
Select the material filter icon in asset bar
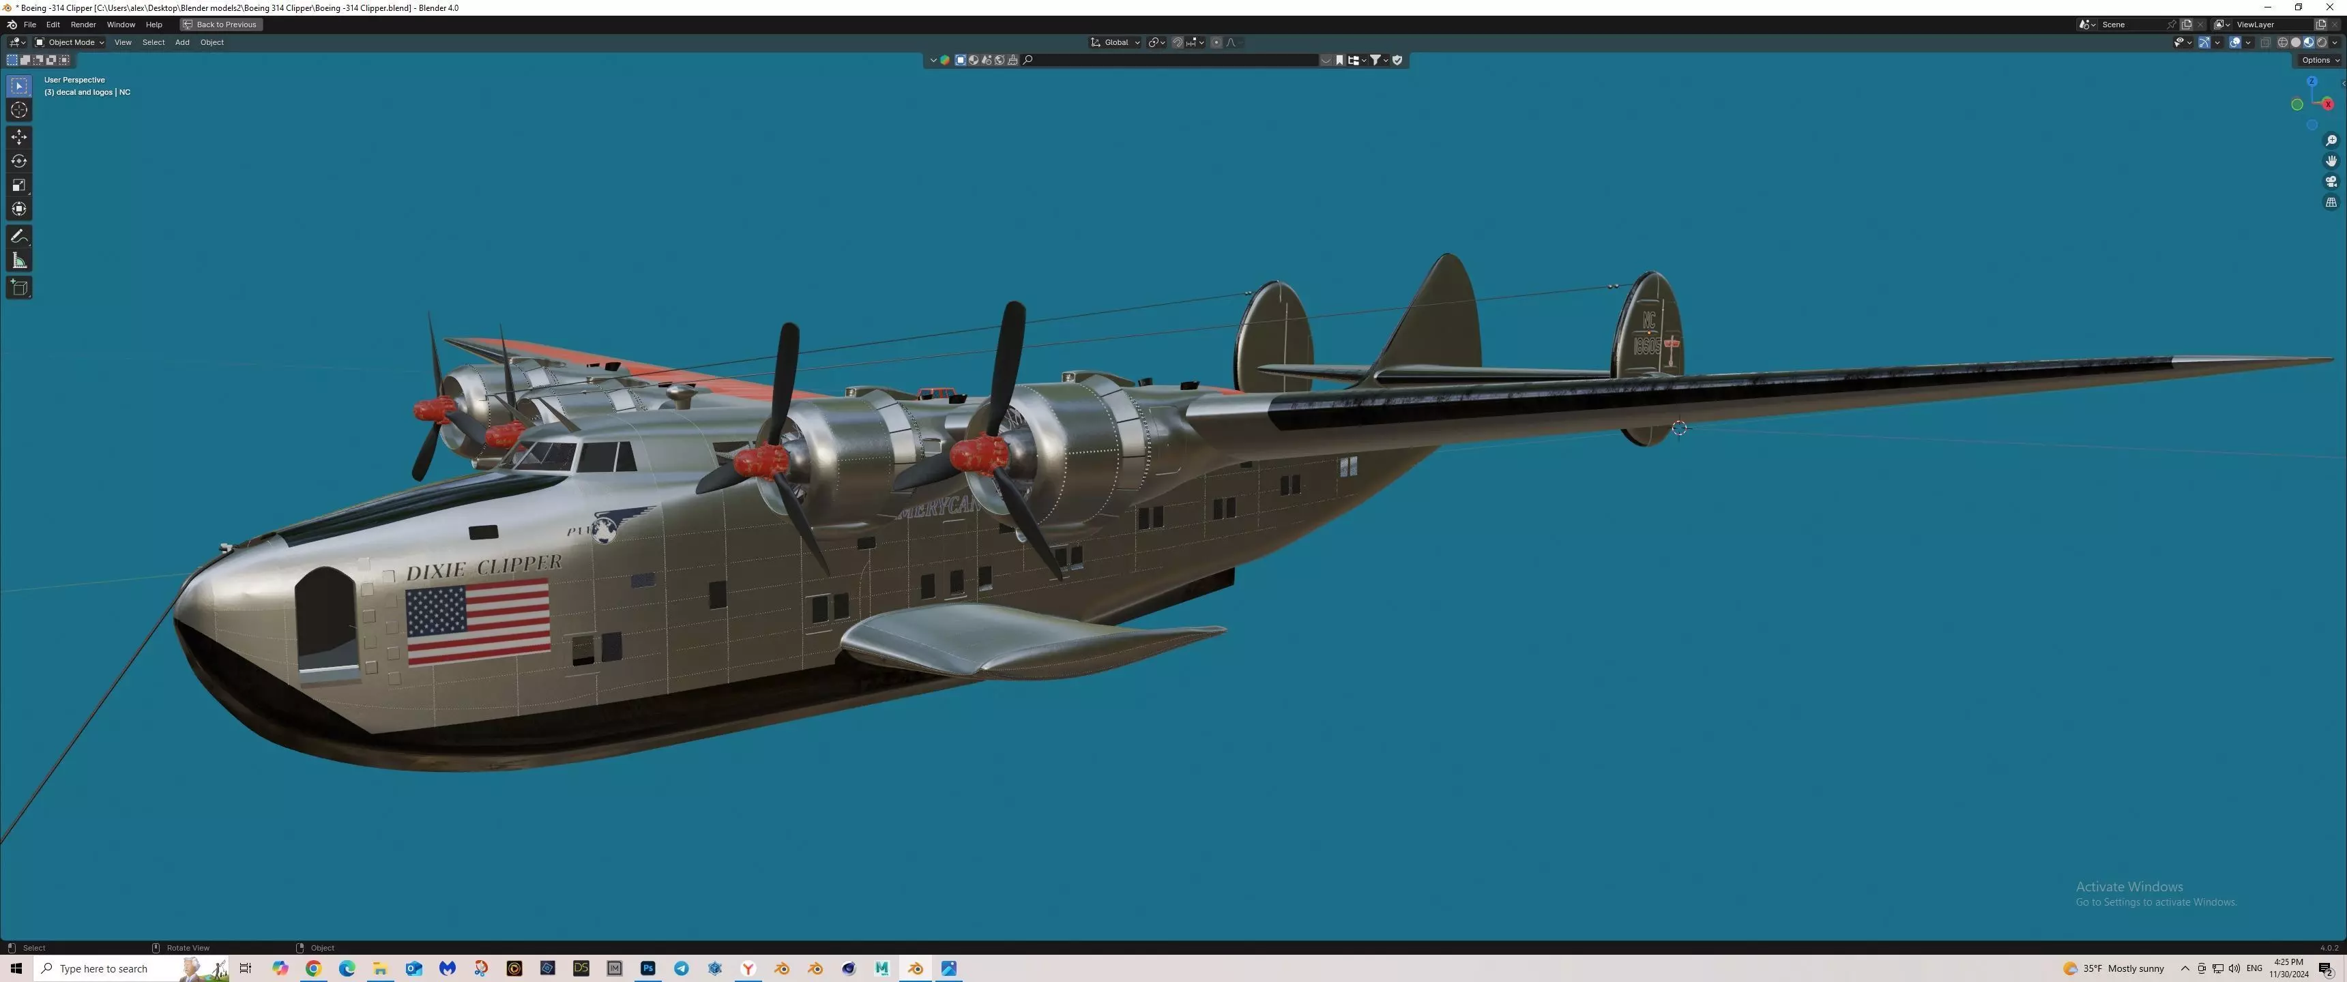973,60
